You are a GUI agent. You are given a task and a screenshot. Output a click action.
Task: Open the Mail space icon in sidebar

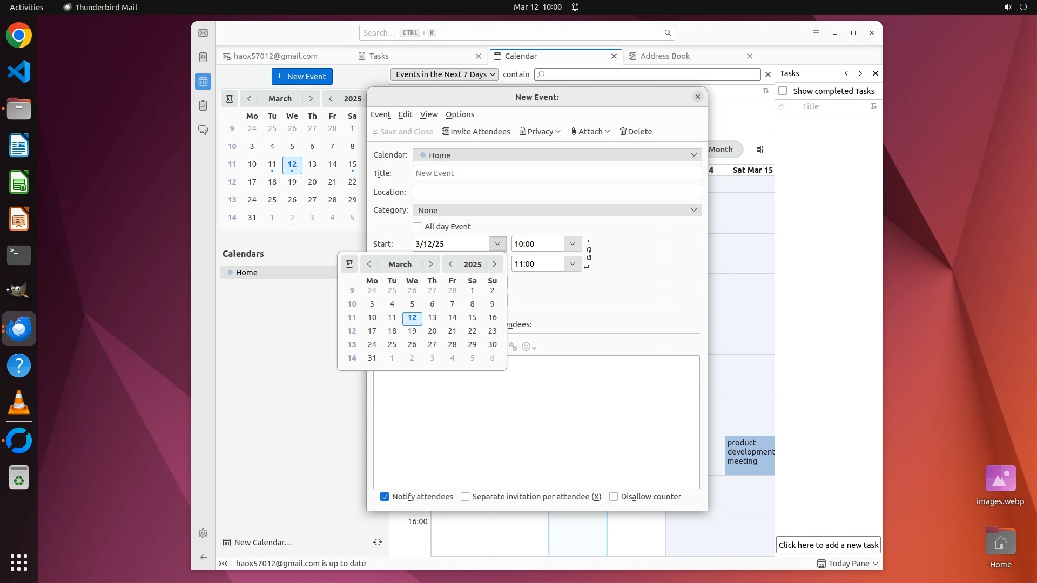(203, 33)
